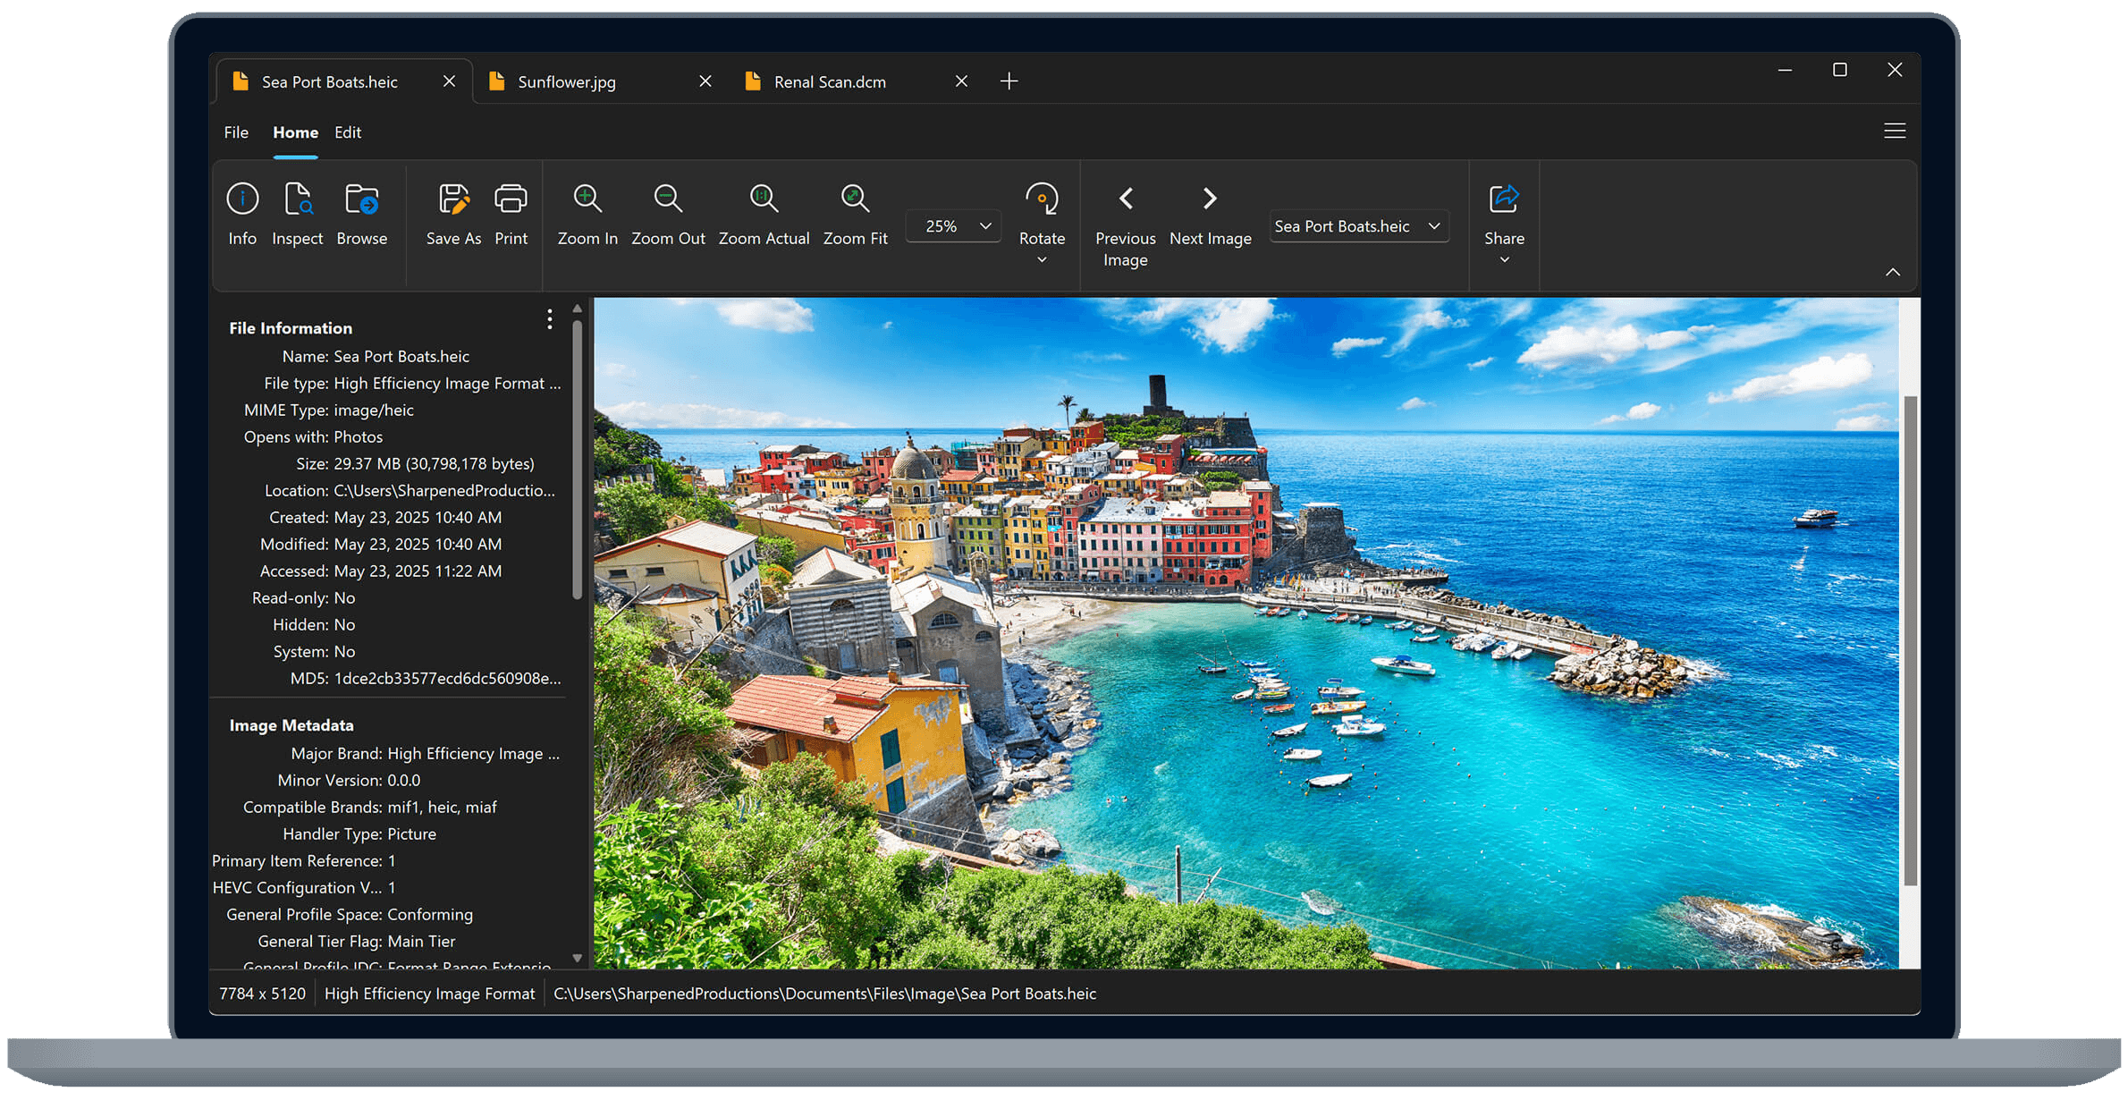Open the Sea Port Boats.heic file dropdown
Image resolution: width=2128 pixels, height=1100 pixels.
tap(1434, 226)
